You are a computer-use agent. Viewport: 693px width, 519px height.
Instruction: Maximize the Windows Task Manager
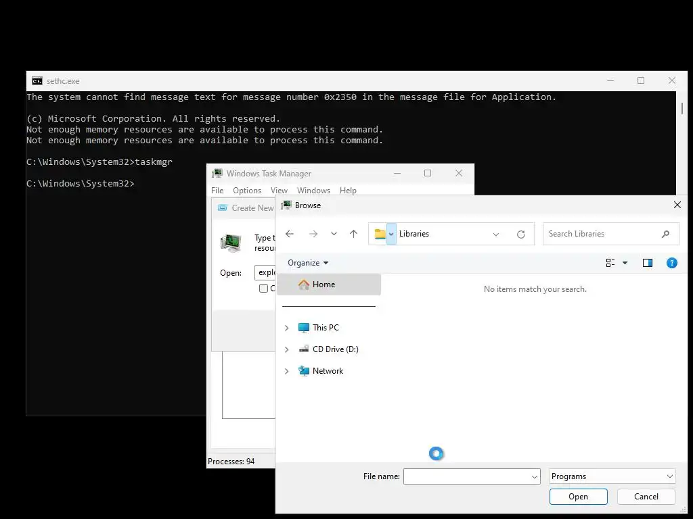tap(428, 174)
